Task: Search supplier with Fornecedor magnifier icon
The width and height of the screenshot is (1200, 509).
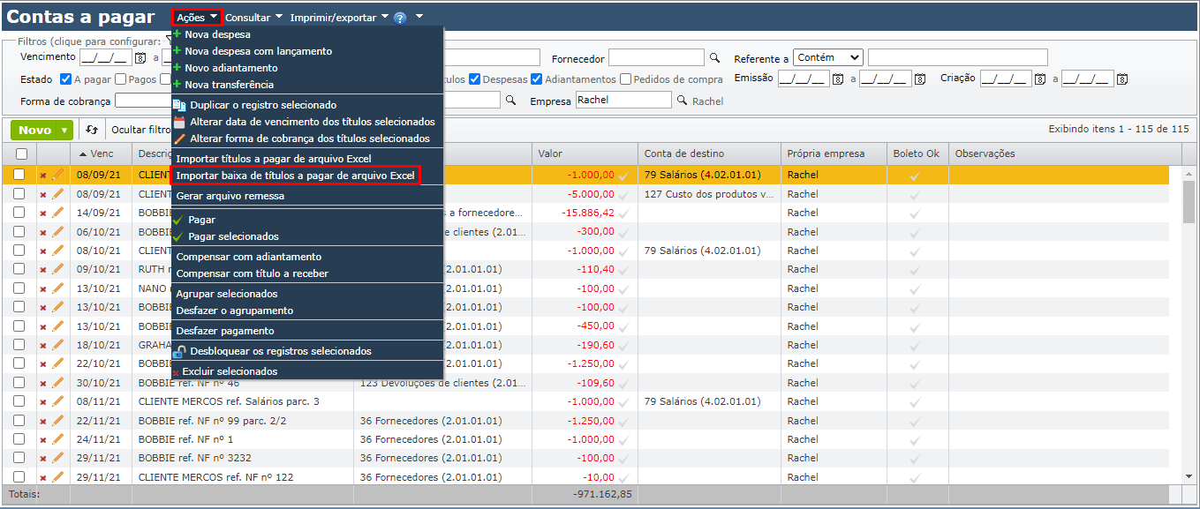Action: tap(714, 58)
